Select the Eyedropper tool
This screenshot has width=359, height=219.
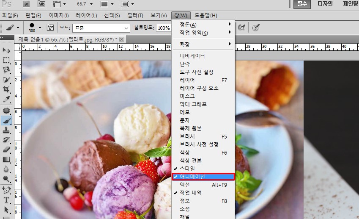6,99
